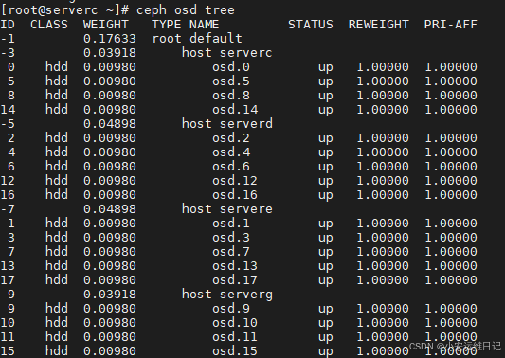Viewport: 505px width, 358px height.
Task: Select the root weight 0.17633
Action: click(x=110, y=39)
